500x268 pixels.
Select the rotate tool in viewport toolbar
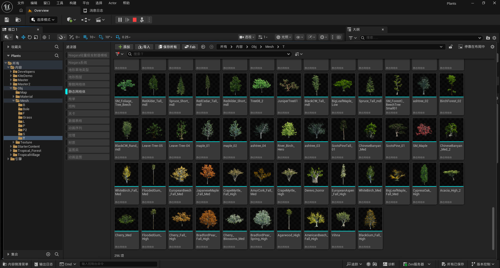(30, 37)
